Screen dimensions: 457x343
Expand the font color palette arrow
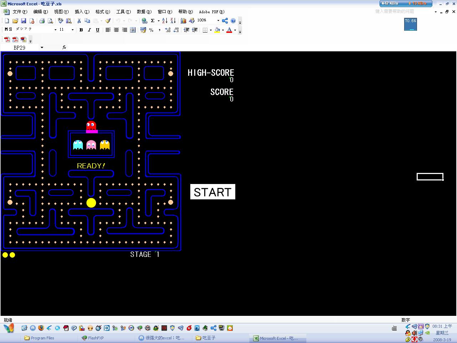[x=235, y=30]
